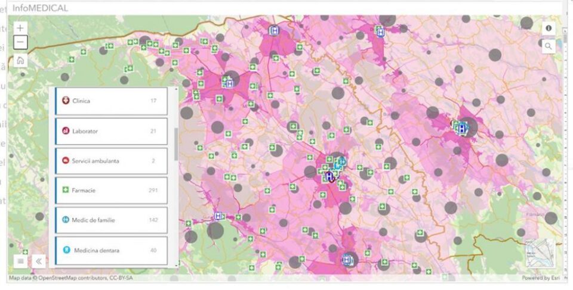573x290 pixels.
Task: Click the Laborator red icon
Action: 66,130
